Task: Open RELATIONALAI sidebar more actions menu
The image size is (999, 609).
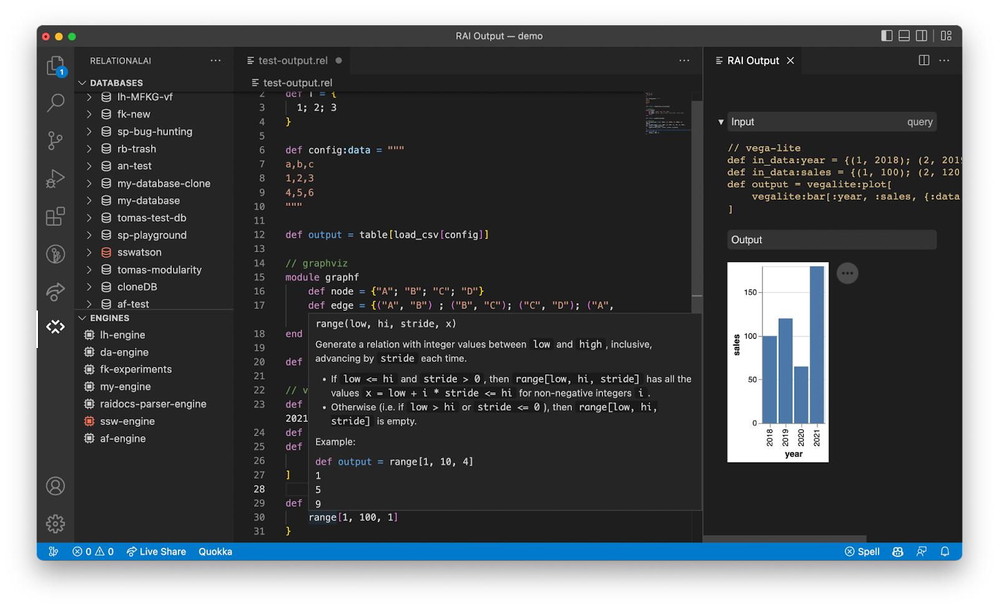Action: [215, 61]
